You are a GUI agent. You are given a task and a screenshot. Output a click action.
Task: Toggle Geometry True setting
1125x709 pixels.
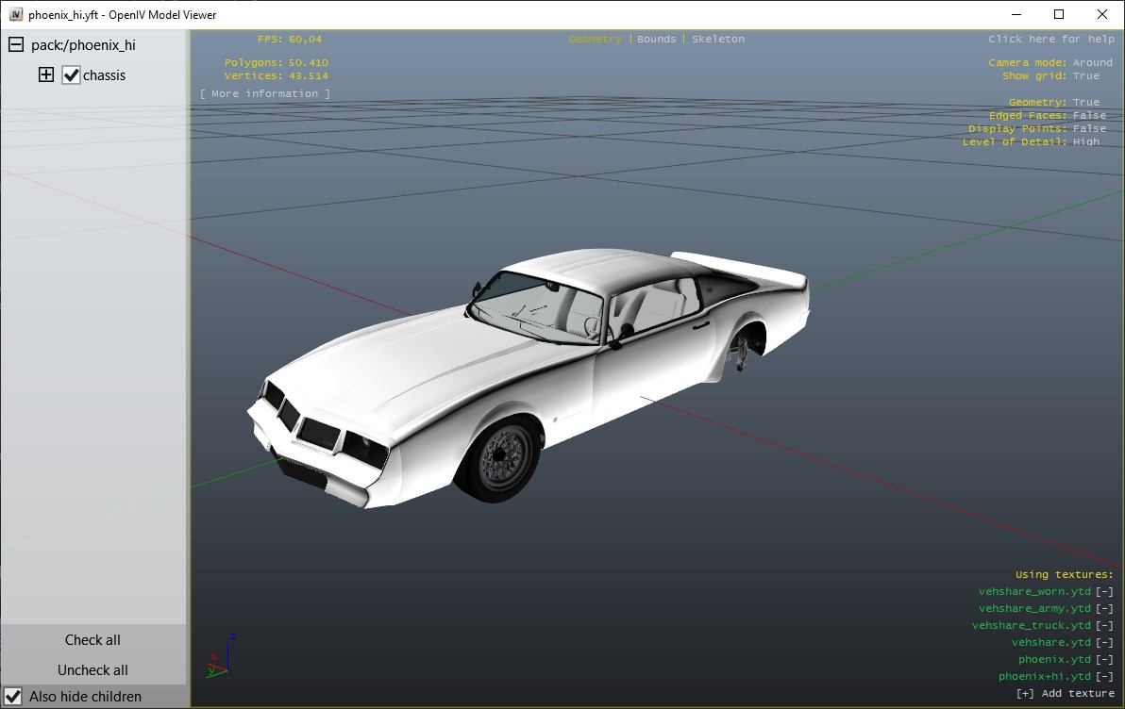(x=1086, y=102)
